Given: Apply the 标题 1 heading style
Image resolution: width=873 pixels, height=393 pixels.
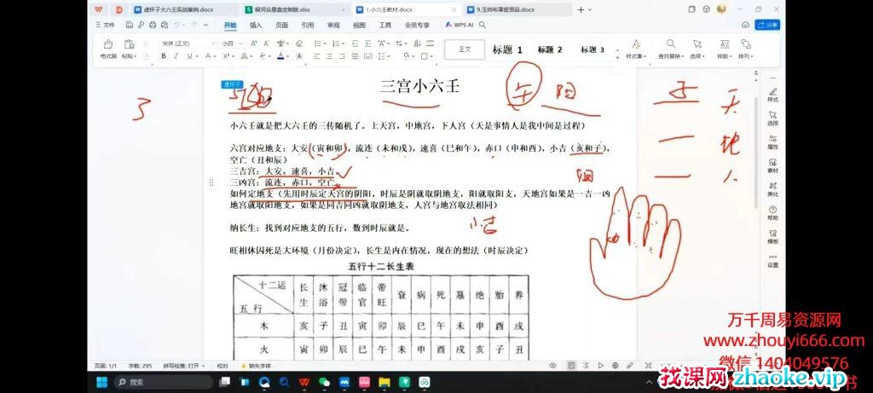Looking at the screenshot, I should pyautogui.click(x=507, y=49).
